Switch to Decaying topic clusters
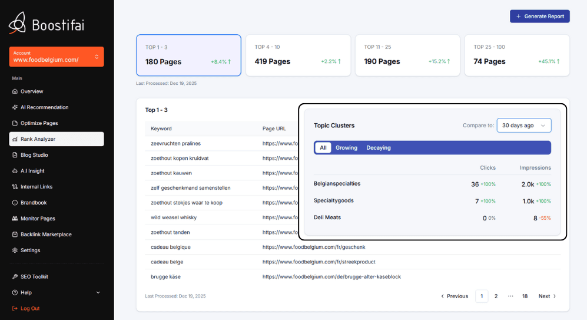The height and width of the screenshot is (320, 587). click(x=379, y=148)
